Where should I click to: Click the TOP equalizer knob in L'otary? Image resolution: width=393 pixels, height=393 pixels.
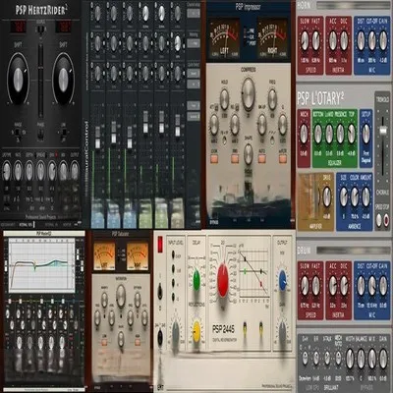pos(352,134)
